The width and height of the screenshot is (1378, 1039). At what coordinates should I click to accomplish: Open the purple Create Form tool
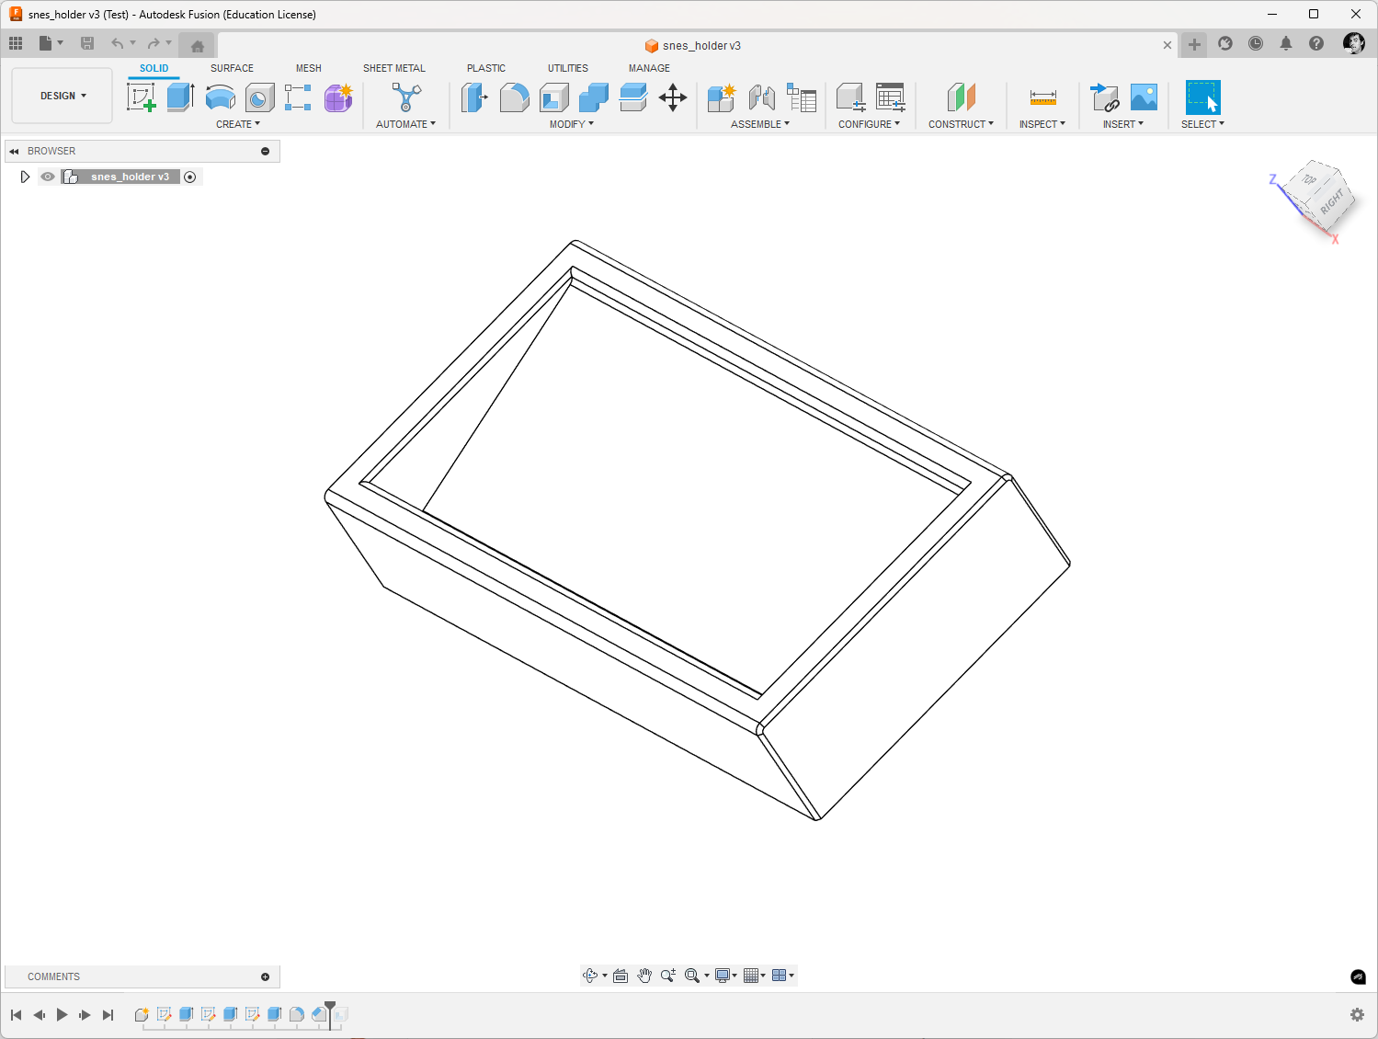click(338, 97)
